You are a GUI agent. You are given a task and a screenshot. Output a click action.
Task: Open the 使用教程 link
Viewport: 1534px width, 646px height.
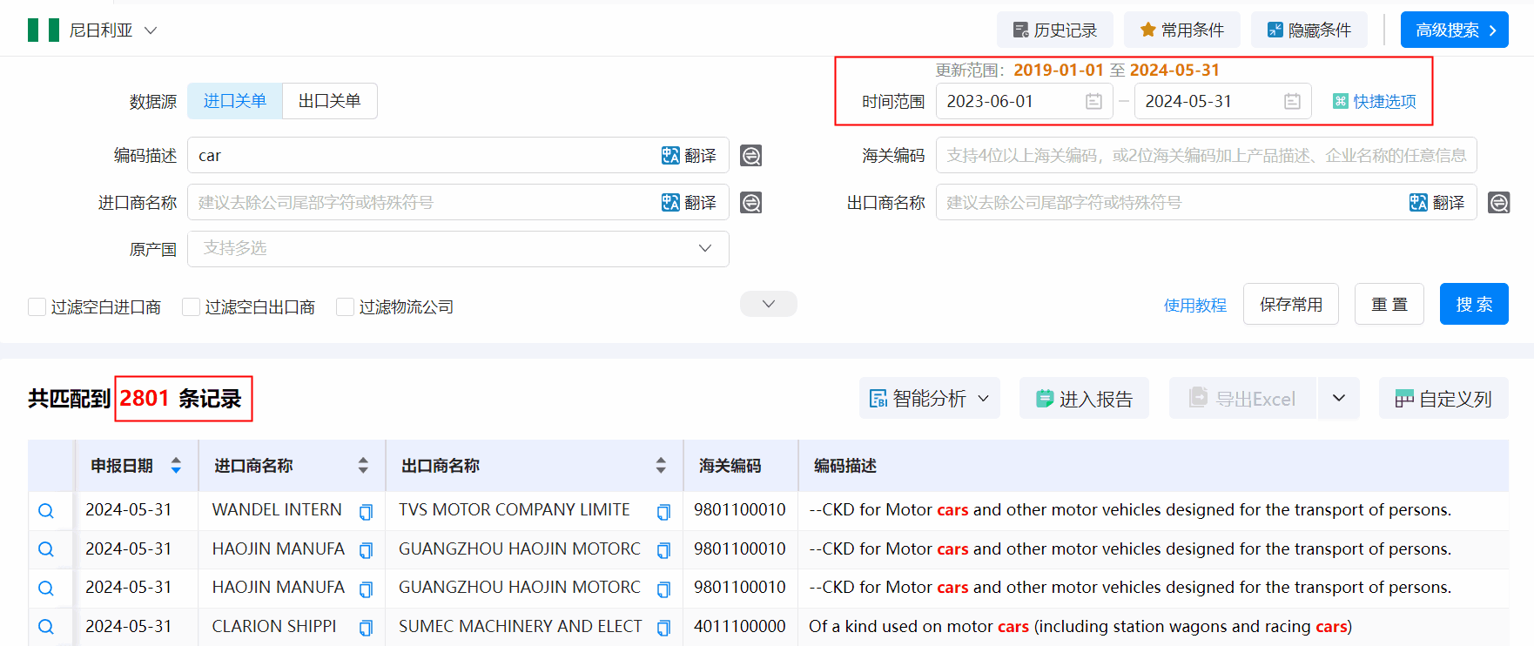point(1194,306)
